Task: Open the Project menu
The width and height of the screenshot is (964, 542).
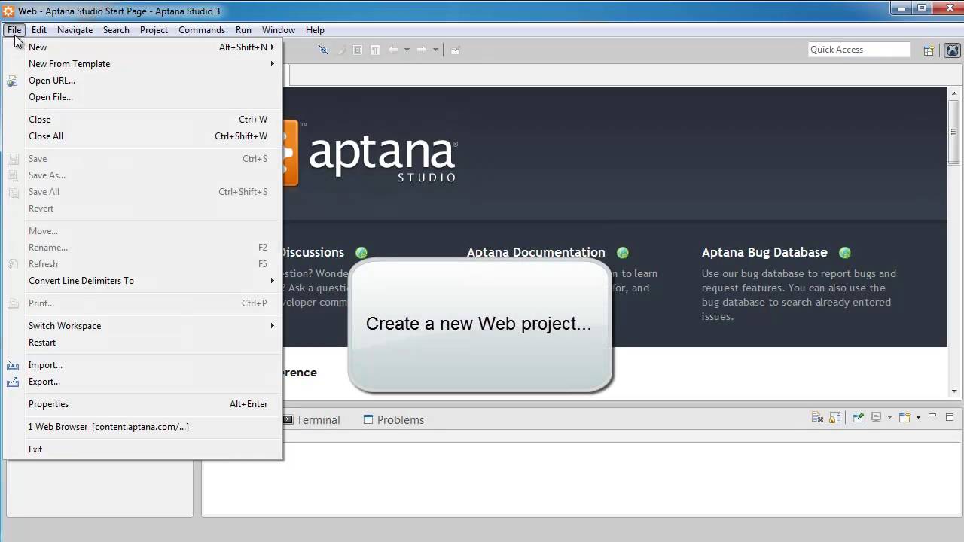Action: [x=154, y=30]
